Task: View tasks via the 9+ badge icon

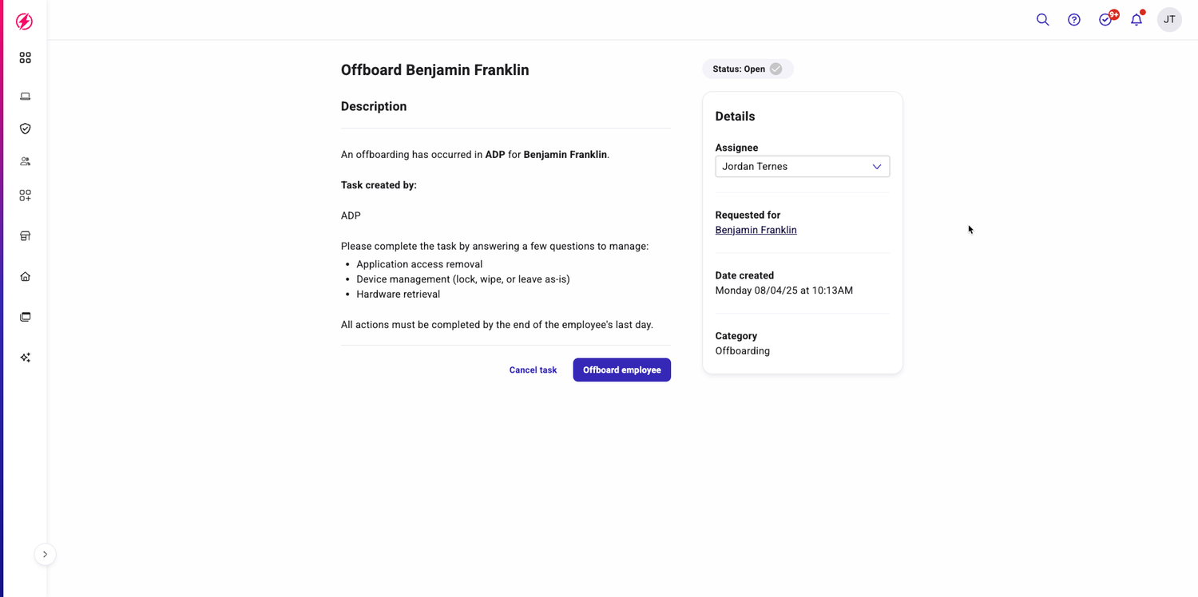Action: coord(1105,19)
